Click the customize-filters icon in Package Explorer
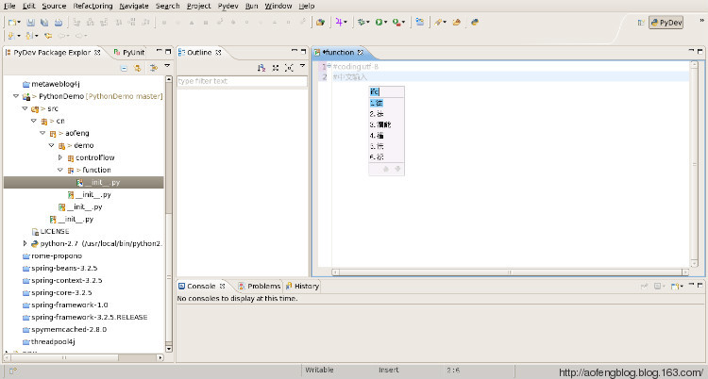The height and width of the screenshot is (379, 708). tap(154, 68)
